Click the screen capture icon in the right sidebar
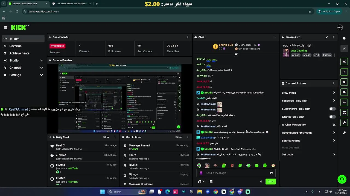350x196 pixels. (x=344, y=62)
